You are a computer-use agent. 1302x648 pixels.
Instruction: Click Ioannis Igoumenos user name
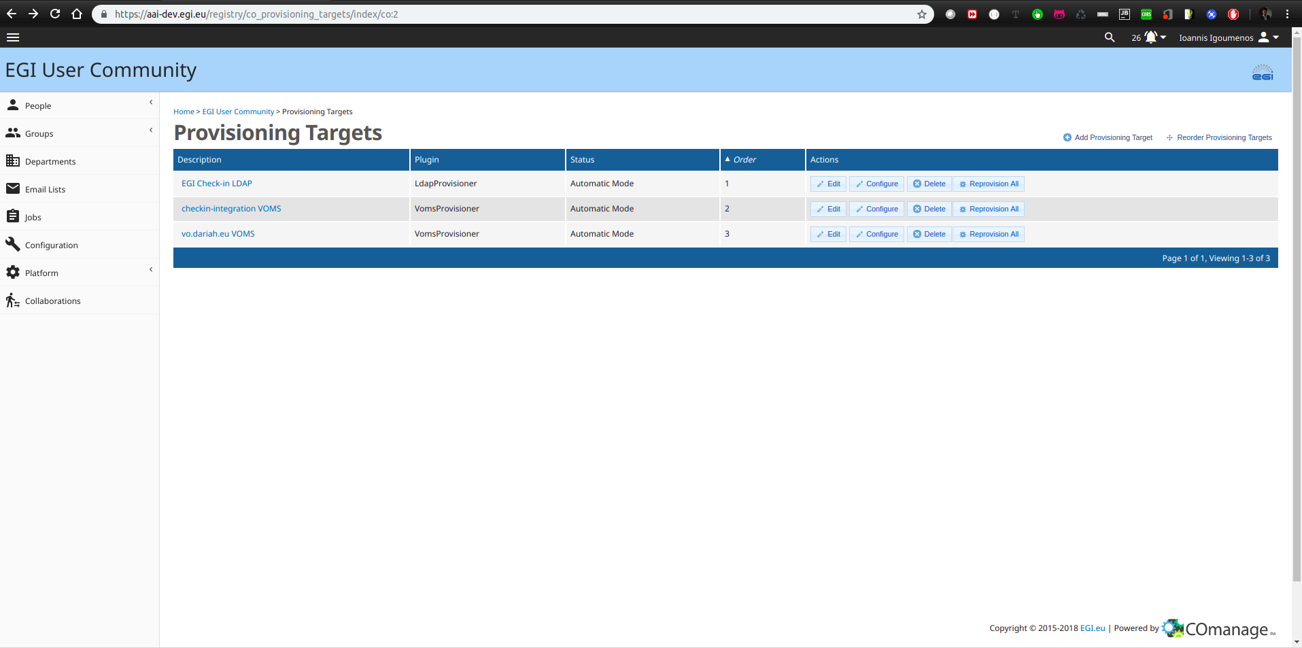pyautogui.click(x=1216, y=38)
